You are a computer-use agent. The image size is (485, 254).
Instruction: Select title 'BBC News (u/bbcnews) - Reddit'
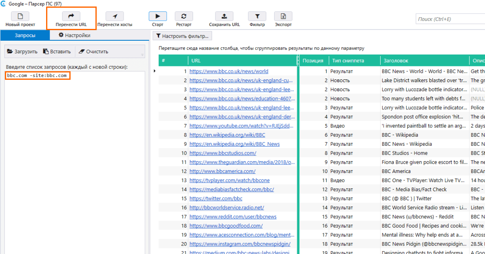pos(418,217)
